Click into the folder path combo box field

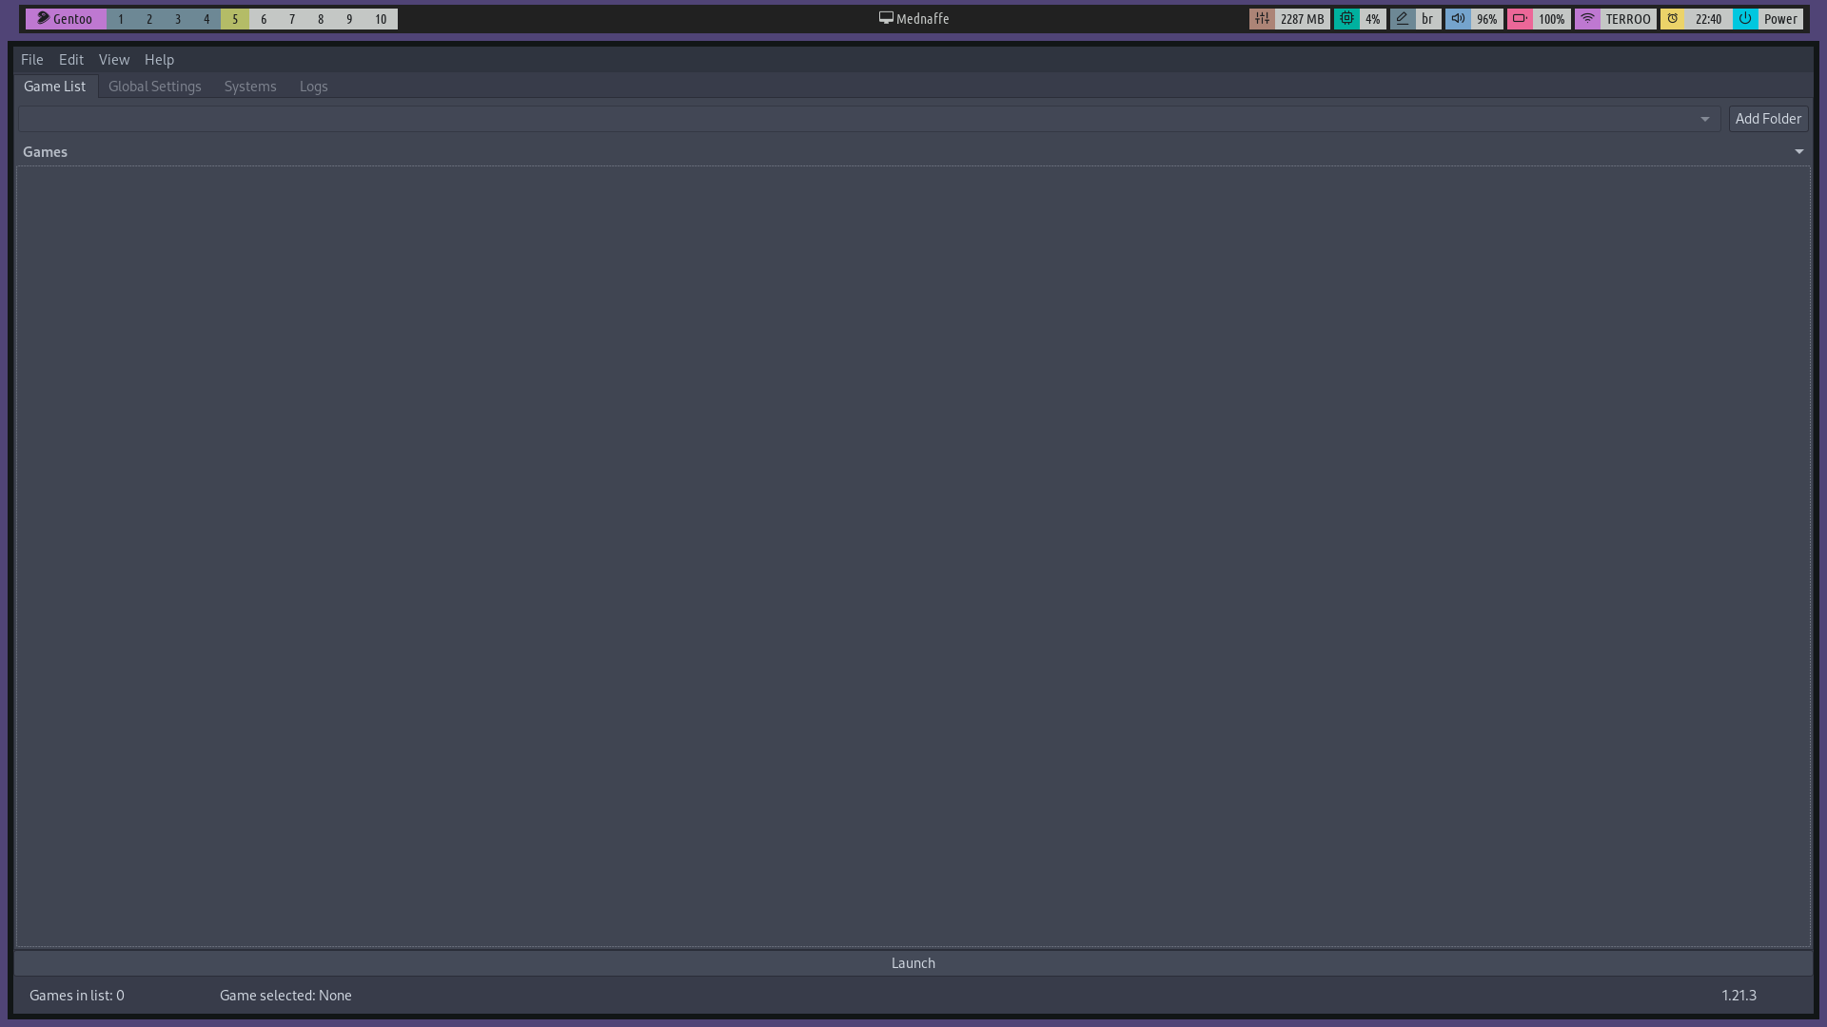(869, 119)
